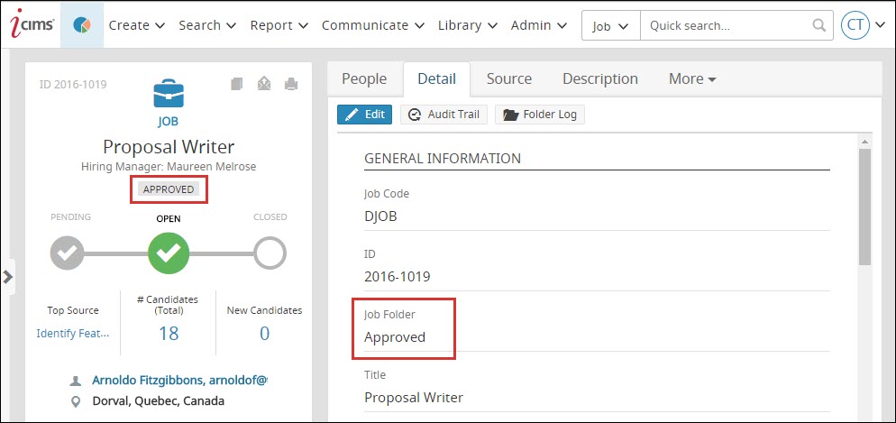This screenshot has height=423, width=896.
Task: Click the Job Folder value Approved
Action: pos(395,337)
